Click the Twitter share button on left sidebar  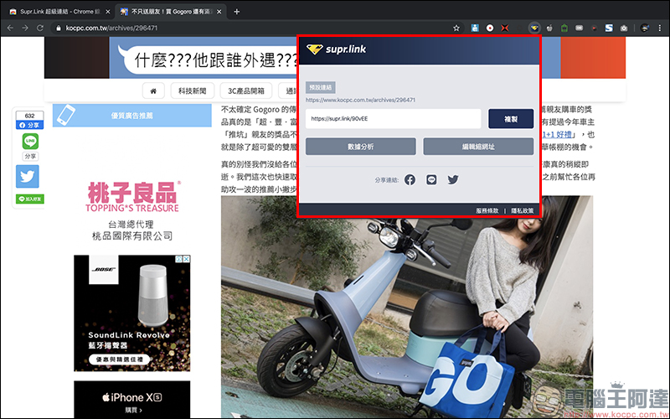tap(28, 176)
